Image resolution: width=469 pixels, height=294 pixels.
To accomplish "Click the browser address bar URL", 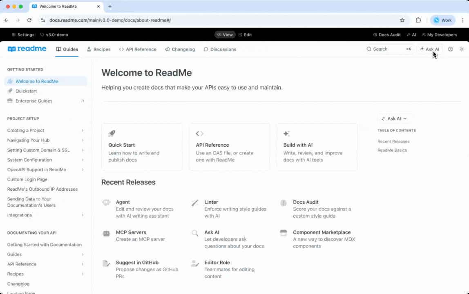I will 110,20.
